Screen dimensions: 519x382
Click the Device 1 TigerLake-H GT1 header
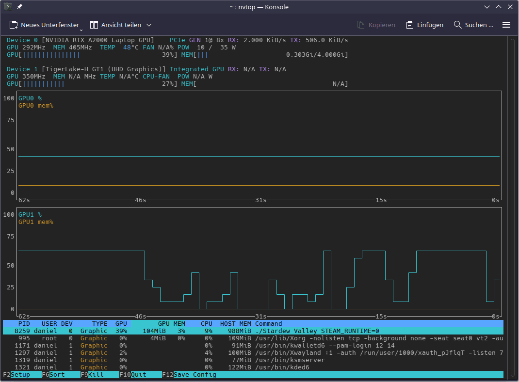(x=86, y=69)
